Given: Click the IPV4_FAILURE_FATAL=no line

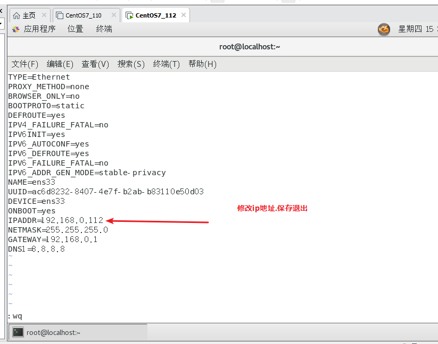Looking at the screenshot, I should pyautogui.click(x=58, y=125).
